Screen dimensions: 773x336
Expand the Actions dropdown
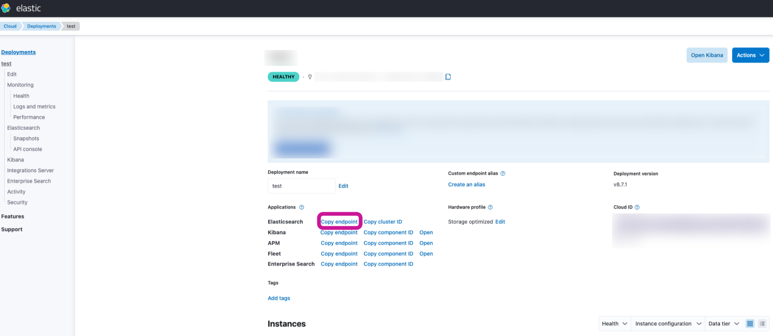coord(750,55)
